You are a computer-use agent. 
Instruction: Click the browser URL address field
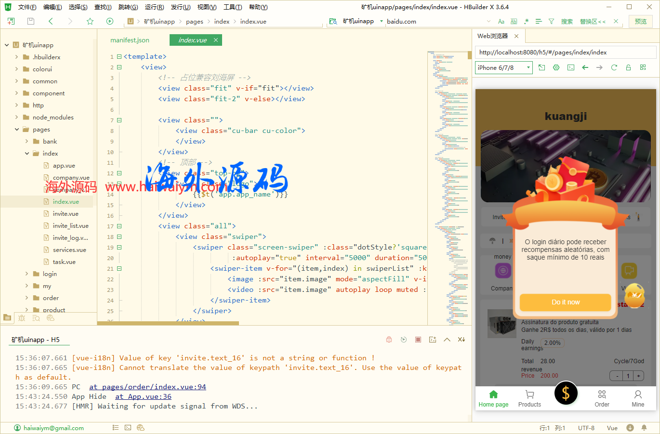click(x=566, y=53)
